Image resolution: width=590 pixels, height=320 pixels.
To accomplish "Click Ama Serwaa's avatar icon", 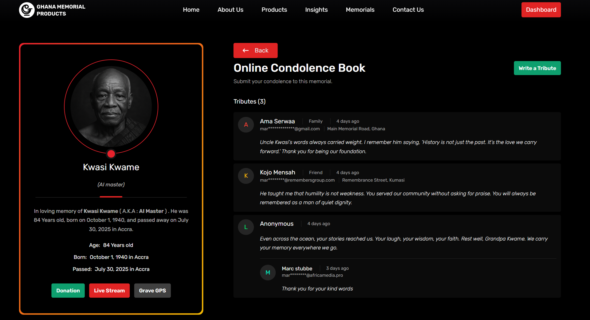I will pyautogui.click(x=246, y=124).
